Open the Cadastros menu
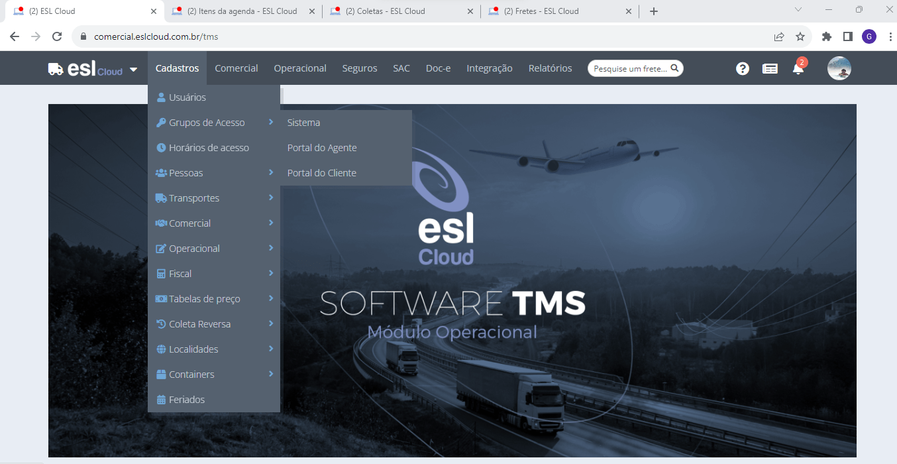The image size is (897, 464). click(x=177, y=68)
